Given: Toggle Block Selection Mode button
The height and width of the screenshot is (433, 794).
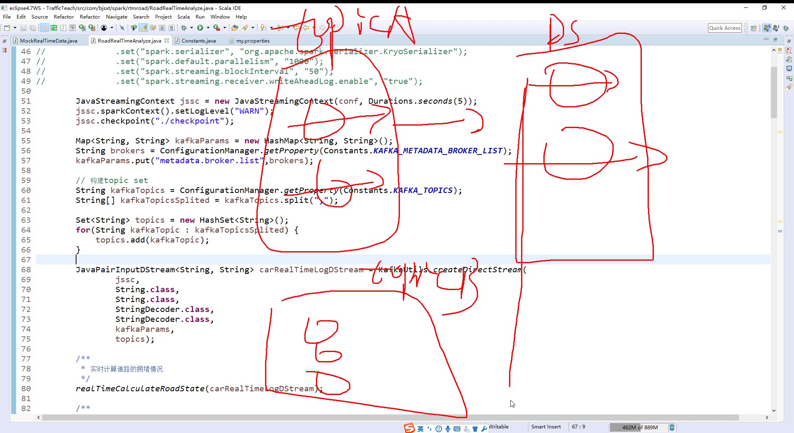Looking at the screenshot, I should coord(162,28).
